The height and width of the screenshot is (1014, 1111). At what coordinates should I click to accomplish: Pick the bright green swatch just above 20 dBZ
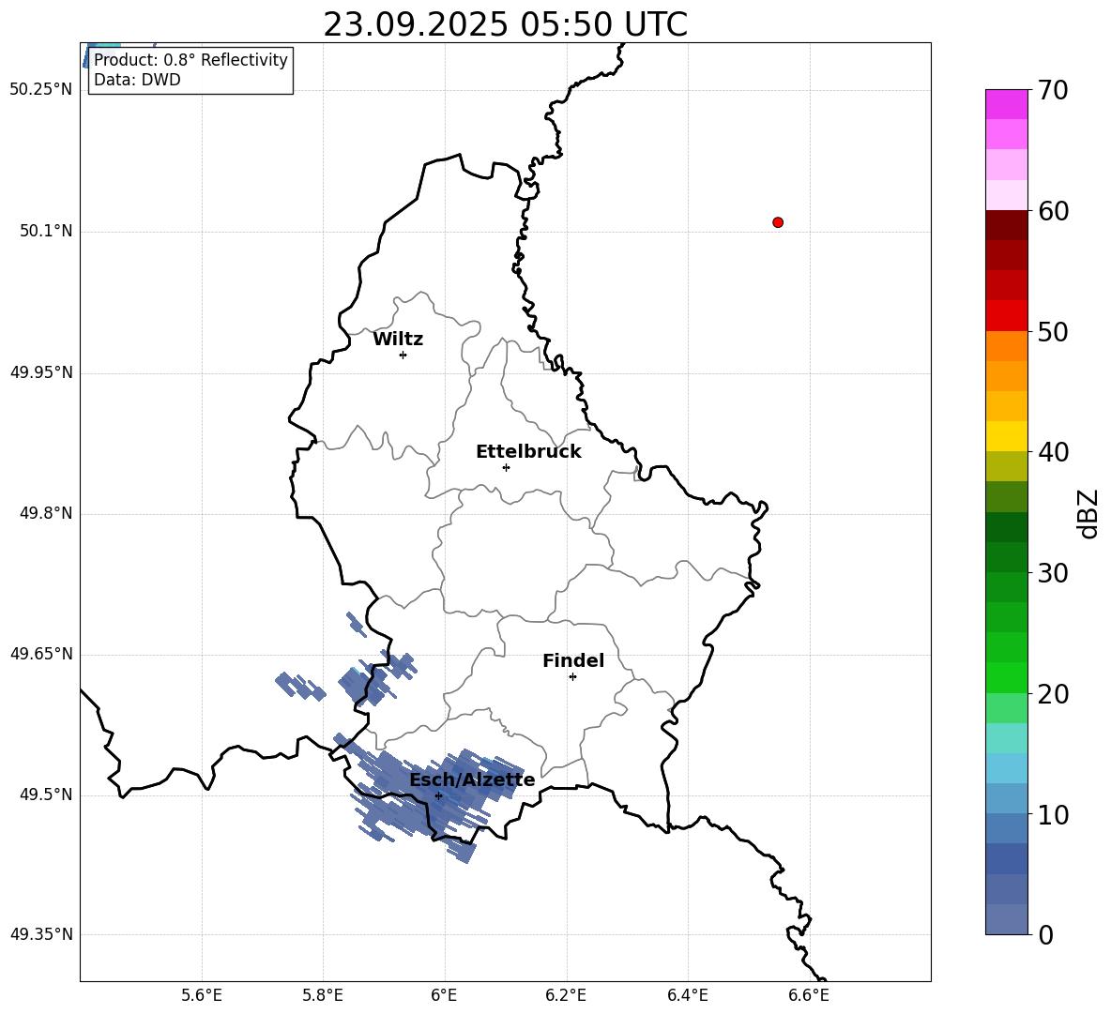tap(1006, 677)
